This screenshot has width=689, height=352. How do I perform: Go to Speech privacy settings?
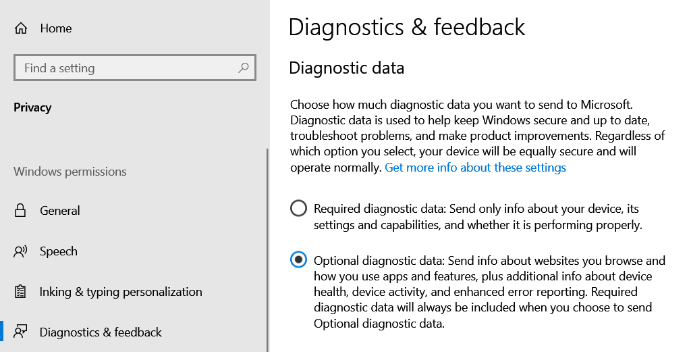click(x=59, y=251)
